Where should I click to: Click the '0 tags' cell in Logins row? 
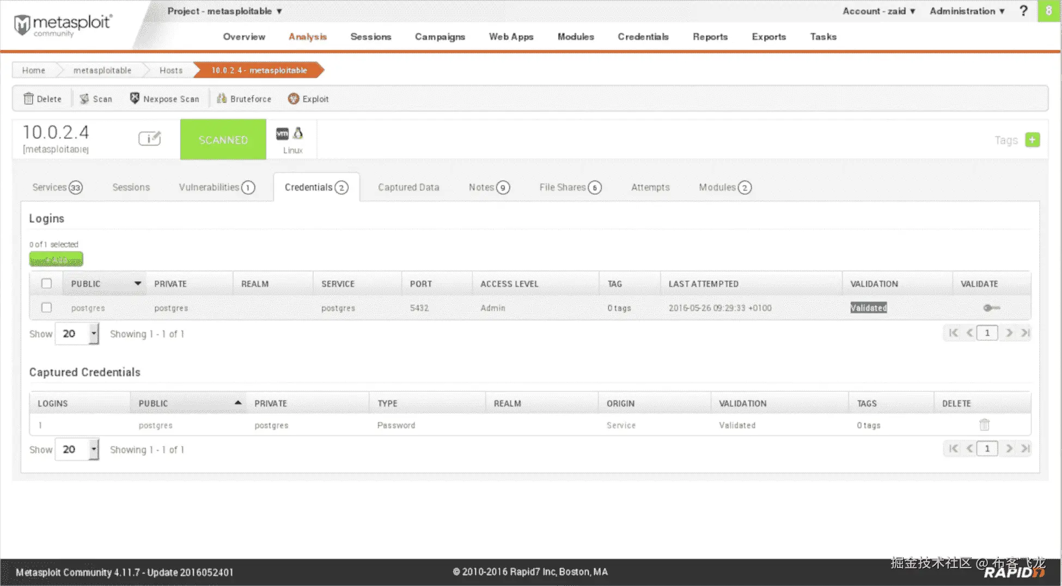[619, 308]
